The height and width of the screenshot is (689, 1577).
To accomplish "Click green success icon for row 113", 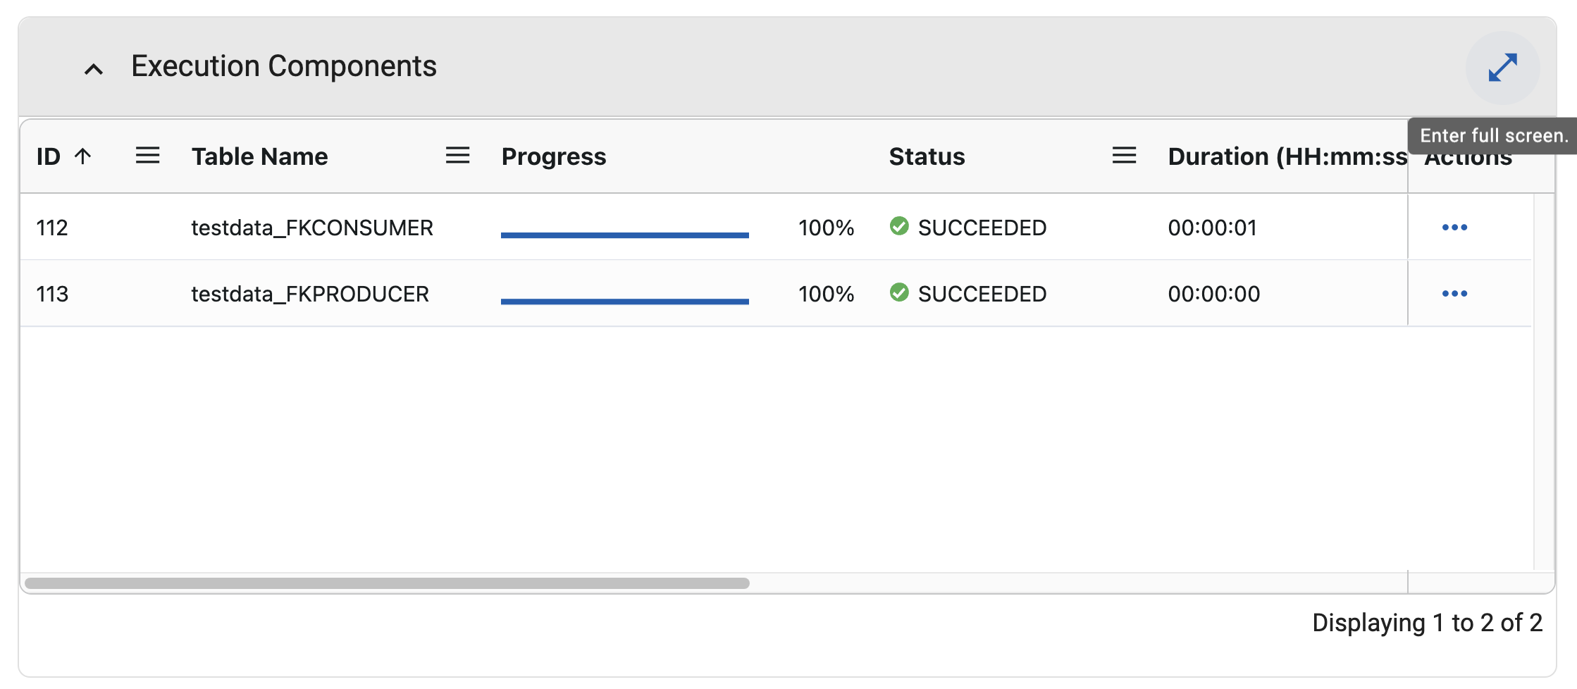I will pyautogui.click(x=899, y=292).
